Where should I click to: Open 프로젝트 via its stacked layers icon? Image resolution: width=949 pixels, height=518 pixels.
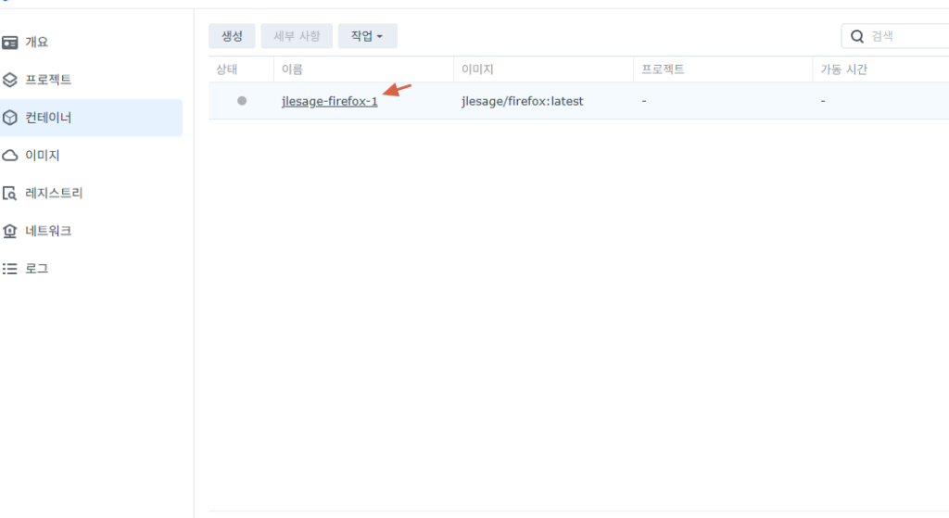[10, 81]
